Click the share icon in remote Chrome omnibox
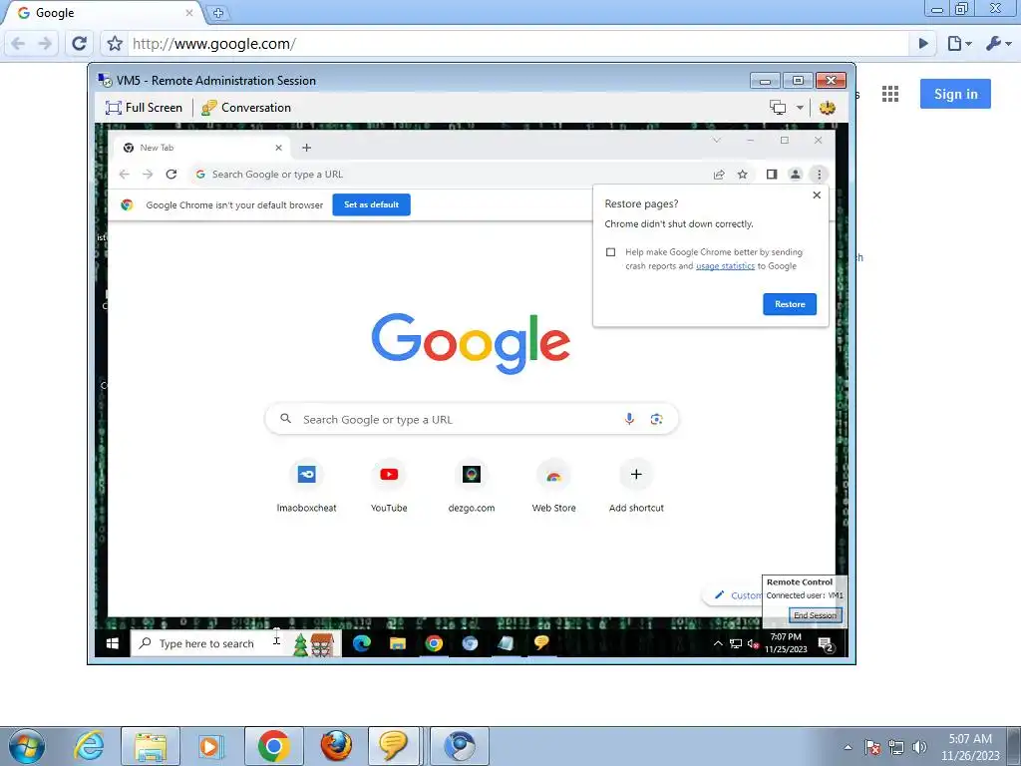1021x766 pixels. (719, 174)
